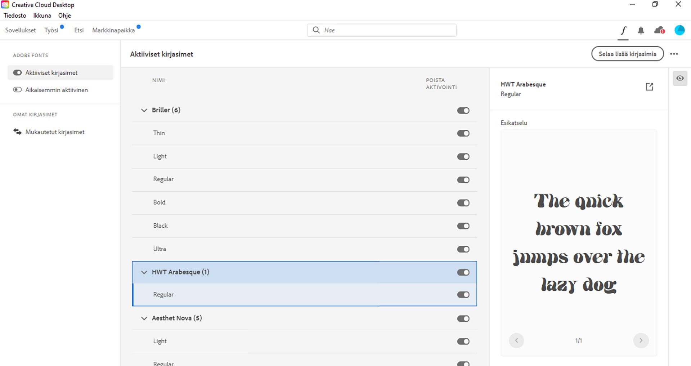Open the Fonts icon in top bar
Image resolution: width=691 pixels, height=366 pixels.
point(623,30)
